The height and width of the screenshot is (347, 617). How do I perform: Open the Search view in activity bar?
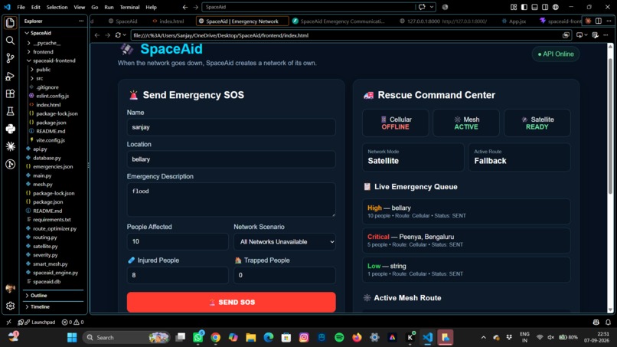(x=10, y=40)
